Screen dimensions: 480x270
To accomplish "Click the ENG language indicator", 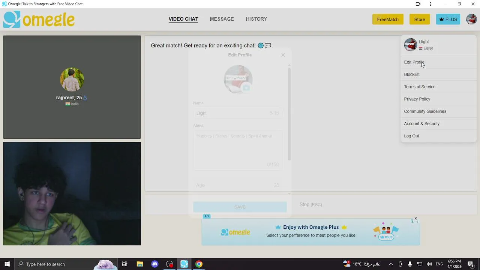I will (x=439, y=264).
